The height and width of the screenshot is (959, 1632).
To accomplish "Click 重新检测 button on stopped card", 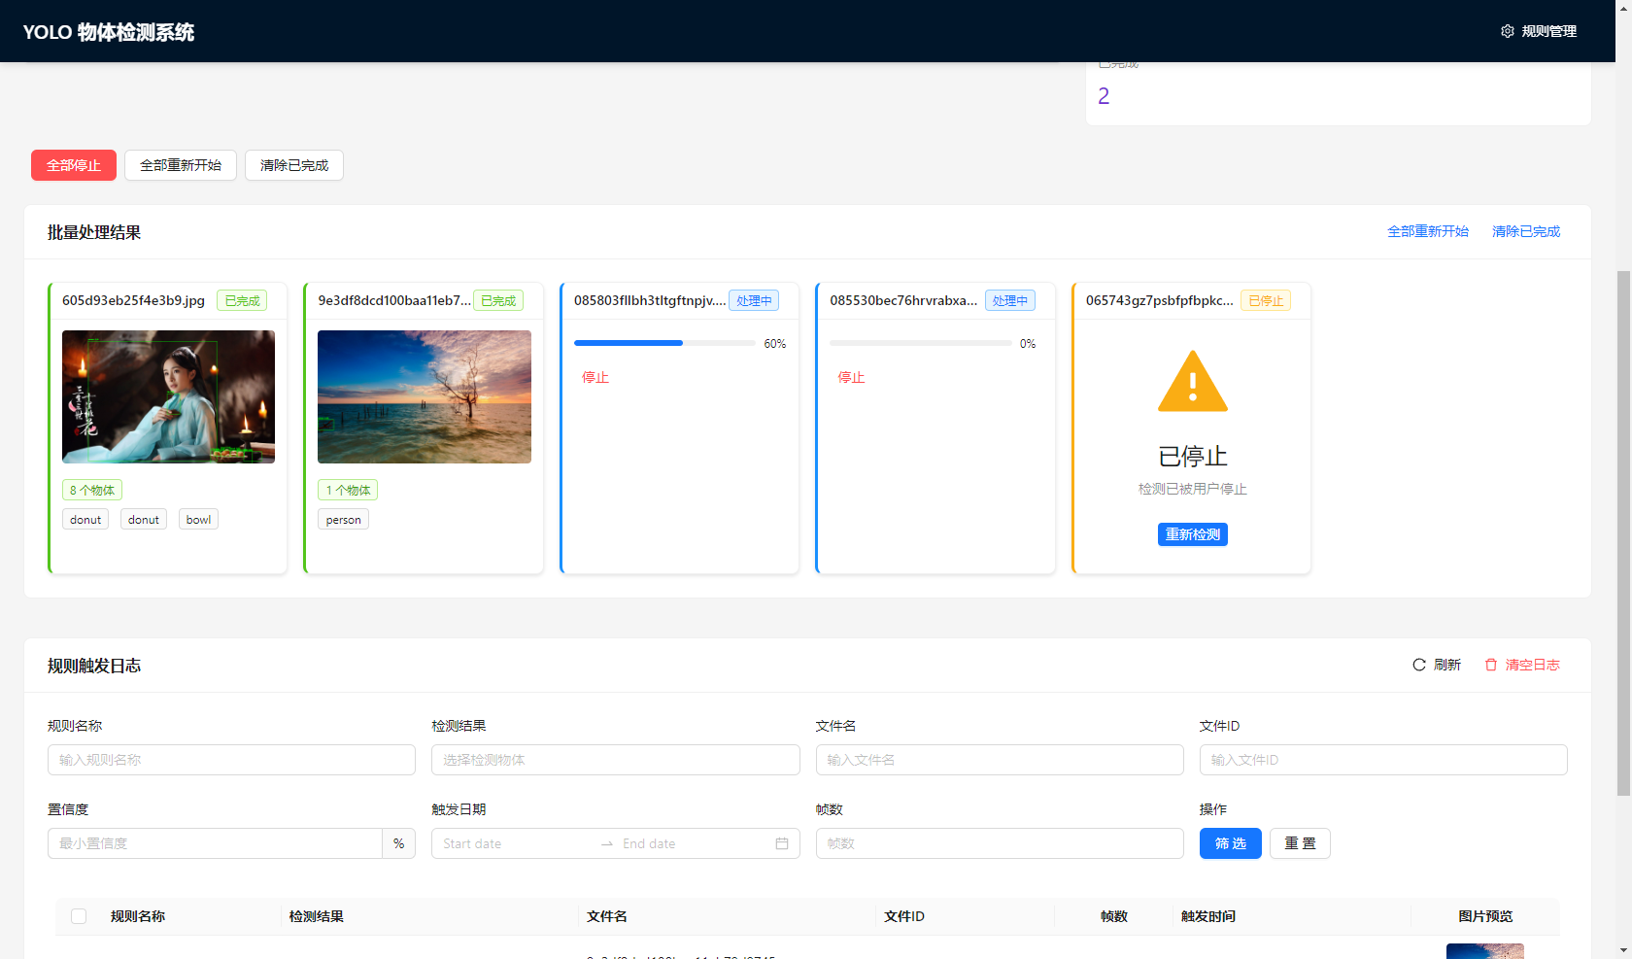I will (x=1193, y=534).
